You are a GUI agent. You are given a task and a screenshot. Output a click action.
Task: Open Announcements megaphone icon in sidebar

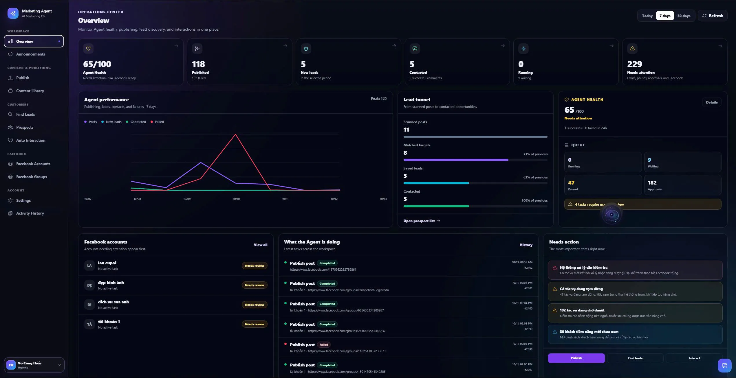pyautogui.click(x=10, y=54)
